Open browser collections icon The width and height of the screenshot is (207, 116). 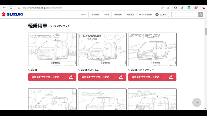182,8
